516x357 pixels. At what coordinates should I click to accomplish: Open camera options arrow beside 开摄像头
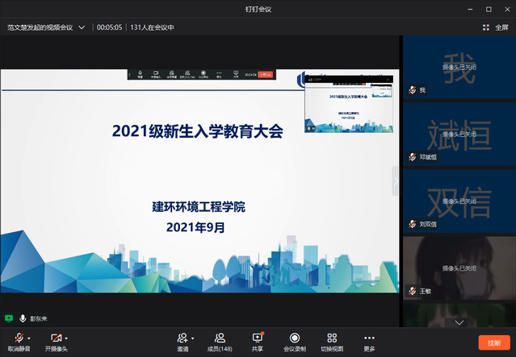tap(66, 338)
